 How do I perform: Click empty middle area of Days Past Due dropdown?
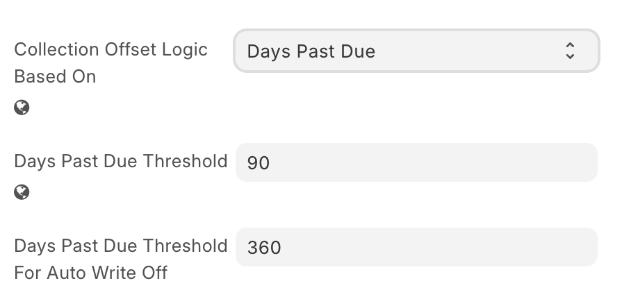[468, 51]
